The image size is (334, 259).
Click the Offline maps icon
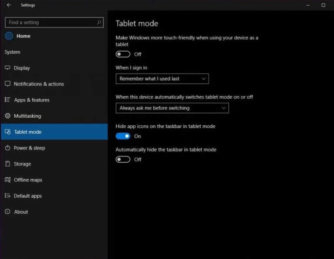point(7,180)
